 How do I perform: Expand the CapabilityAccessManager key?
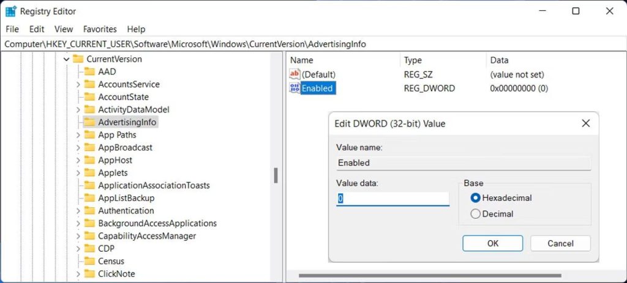[78, 236]
